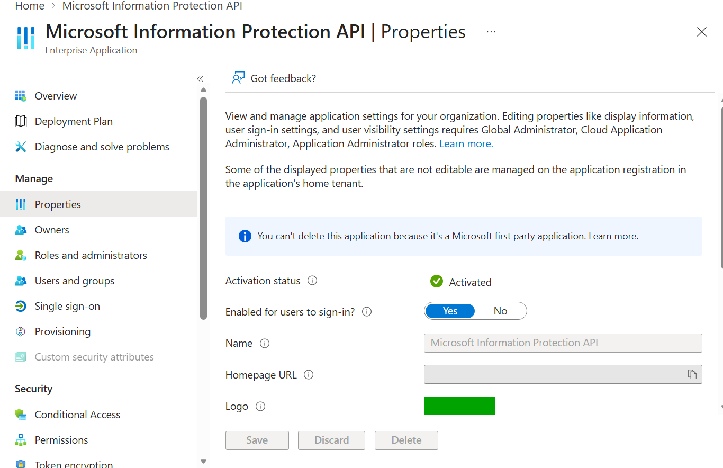Follow the Learn more link after Administrator roles
723x468 pixels.
(x=466, y=143)
